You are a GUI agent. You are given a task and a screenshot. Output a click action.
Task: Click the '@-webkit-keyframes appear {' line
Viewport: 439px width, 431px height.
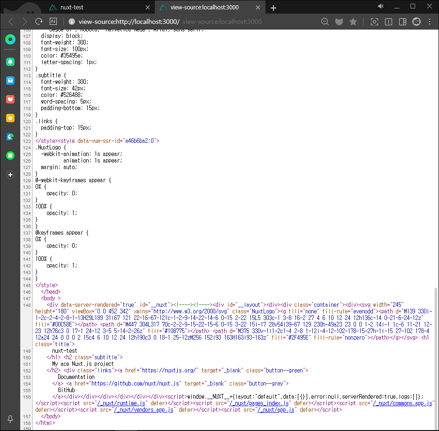click(x=73, y=180)
